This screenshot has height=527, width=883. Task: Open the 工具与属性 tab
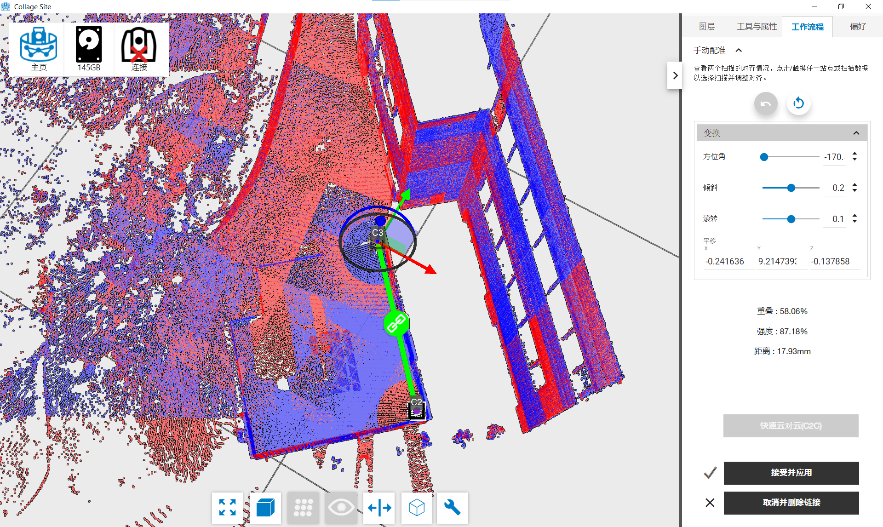[x=757, y=27]
